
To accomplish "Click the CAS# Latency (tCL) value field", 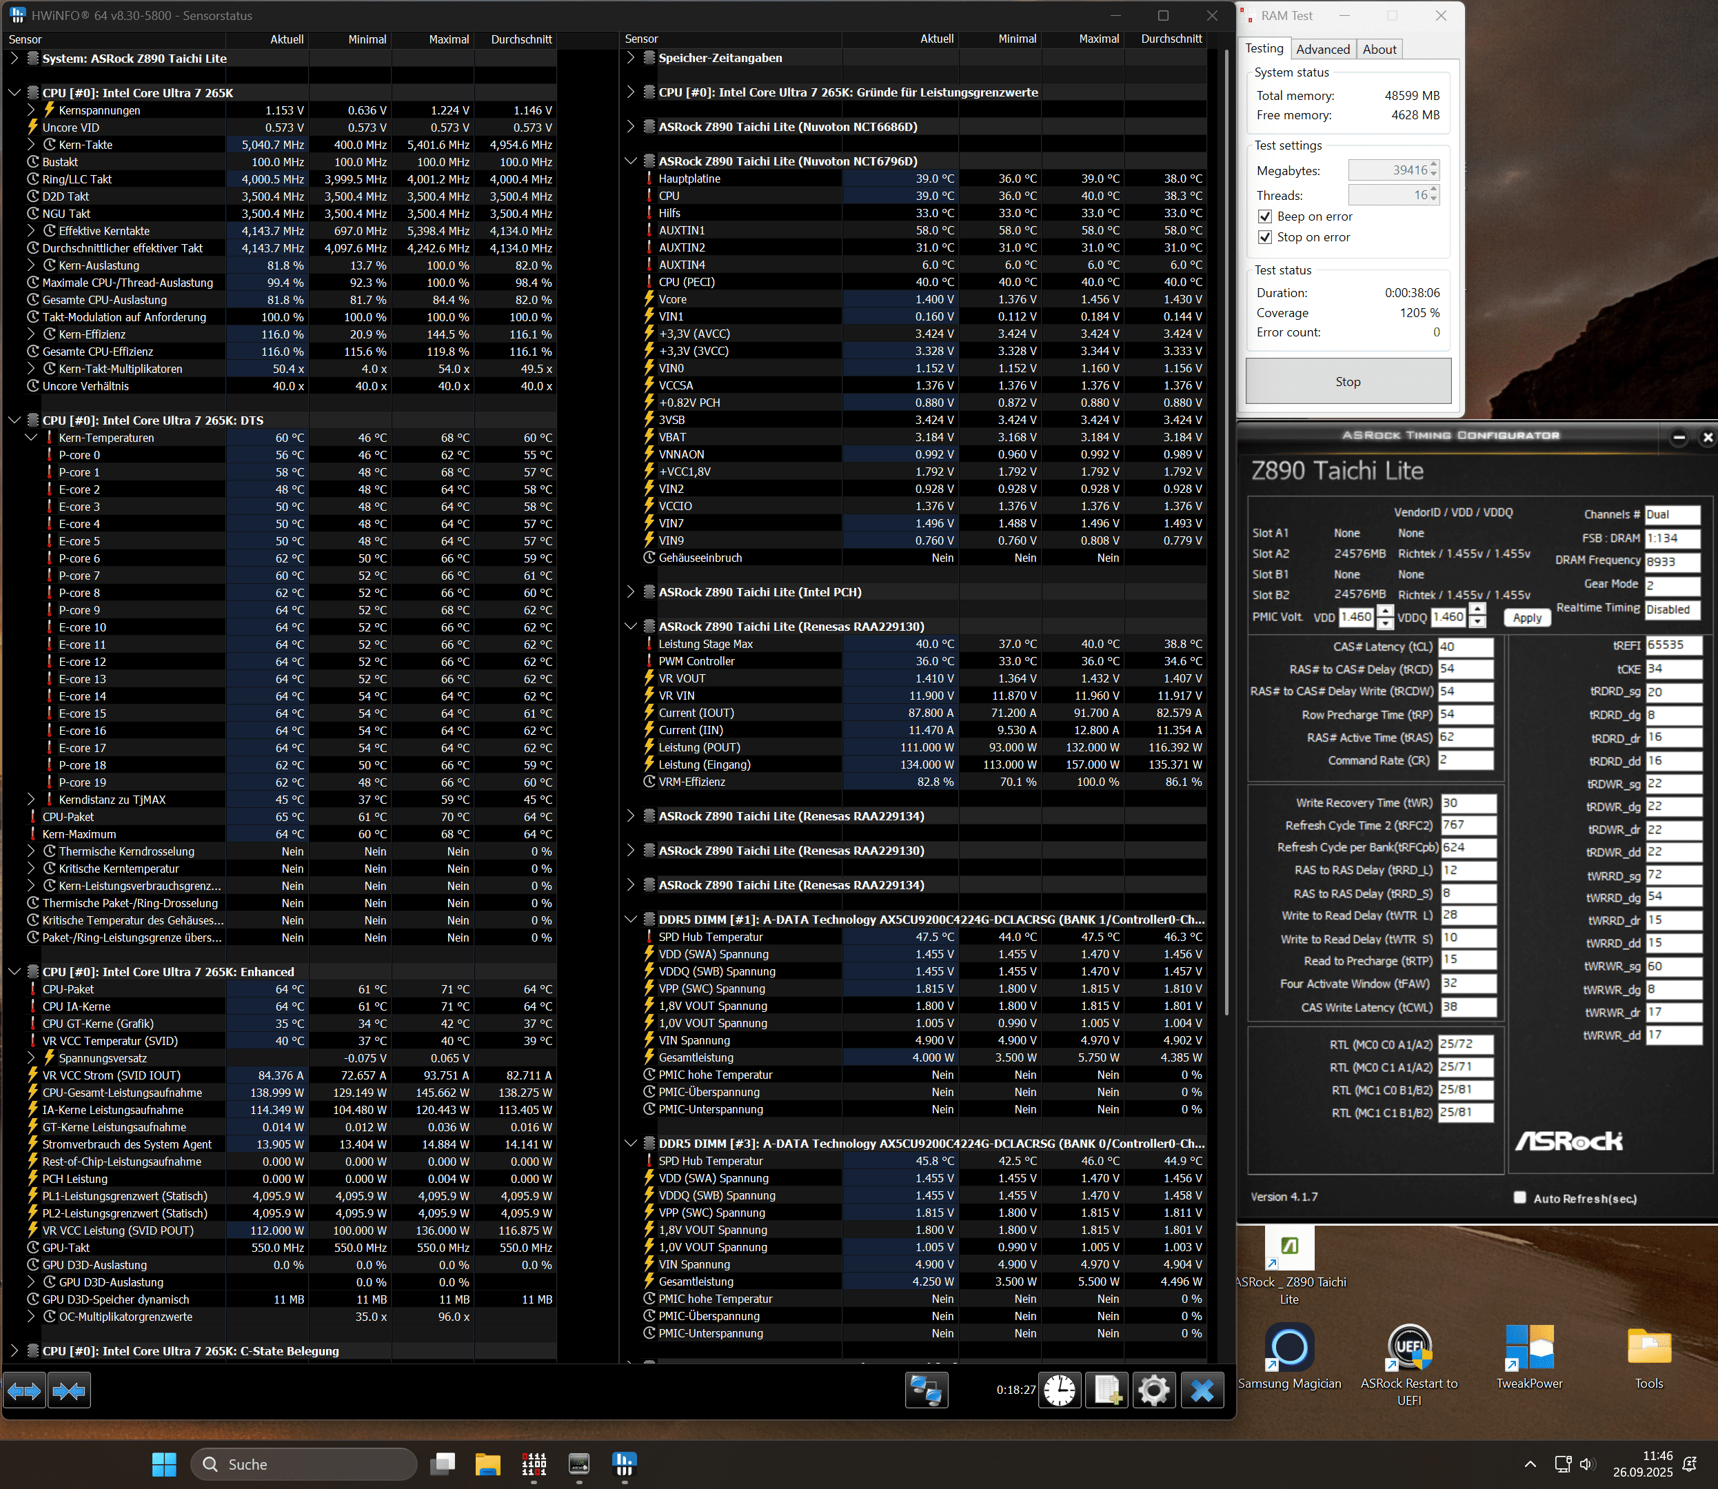I will (1466, 647).
